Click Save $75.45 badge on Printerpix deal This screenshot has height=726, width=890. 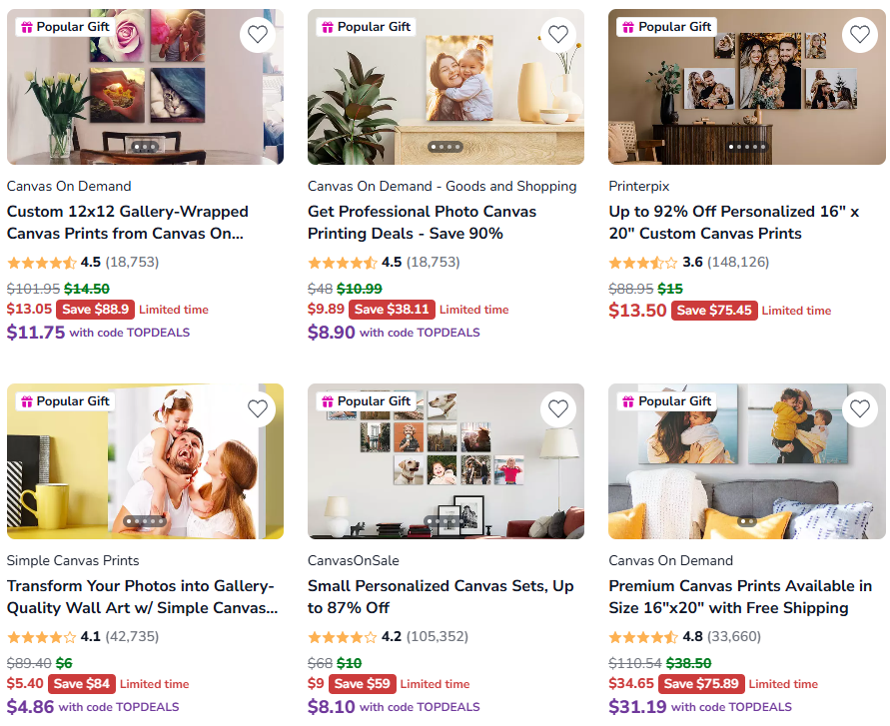click(714, 311)
